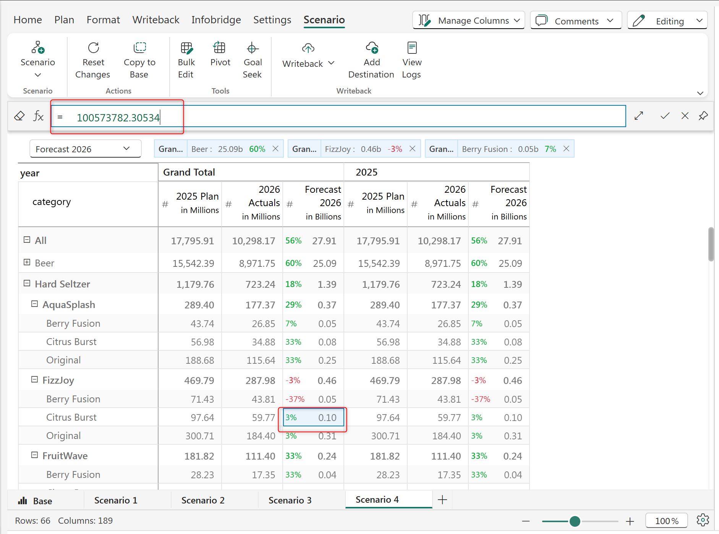
Task: Launch Goal Seek tool
Action: [252, 48]
